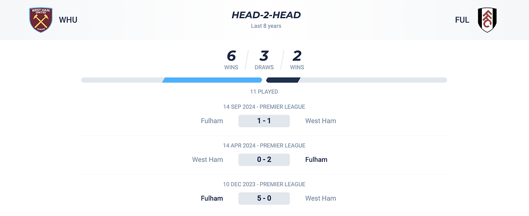Click the dark navy Fulham wins bar
The width and height of the screenshot is (529, 216).
(283, 80)
